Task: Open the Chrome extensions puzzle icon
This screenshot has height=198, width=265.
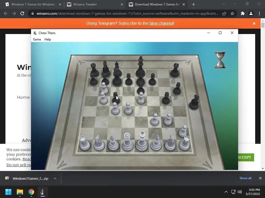Action: click(x=243, y=13)
